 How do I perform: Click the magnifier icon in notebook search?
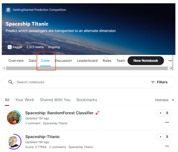click(x=10, y=82)
